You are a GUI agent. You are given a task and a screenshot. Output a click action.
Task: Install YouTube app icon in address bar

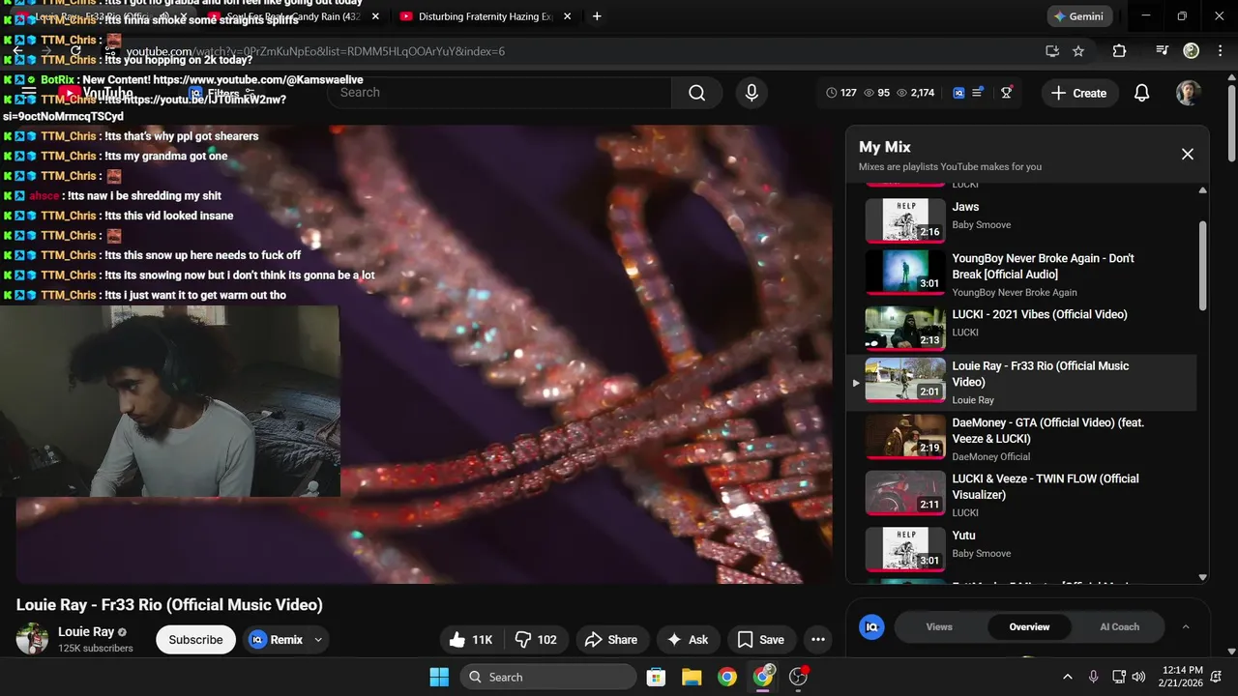pos(1052,51)
